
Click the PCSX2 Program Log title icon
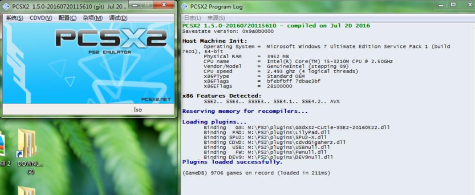(184, 6)
